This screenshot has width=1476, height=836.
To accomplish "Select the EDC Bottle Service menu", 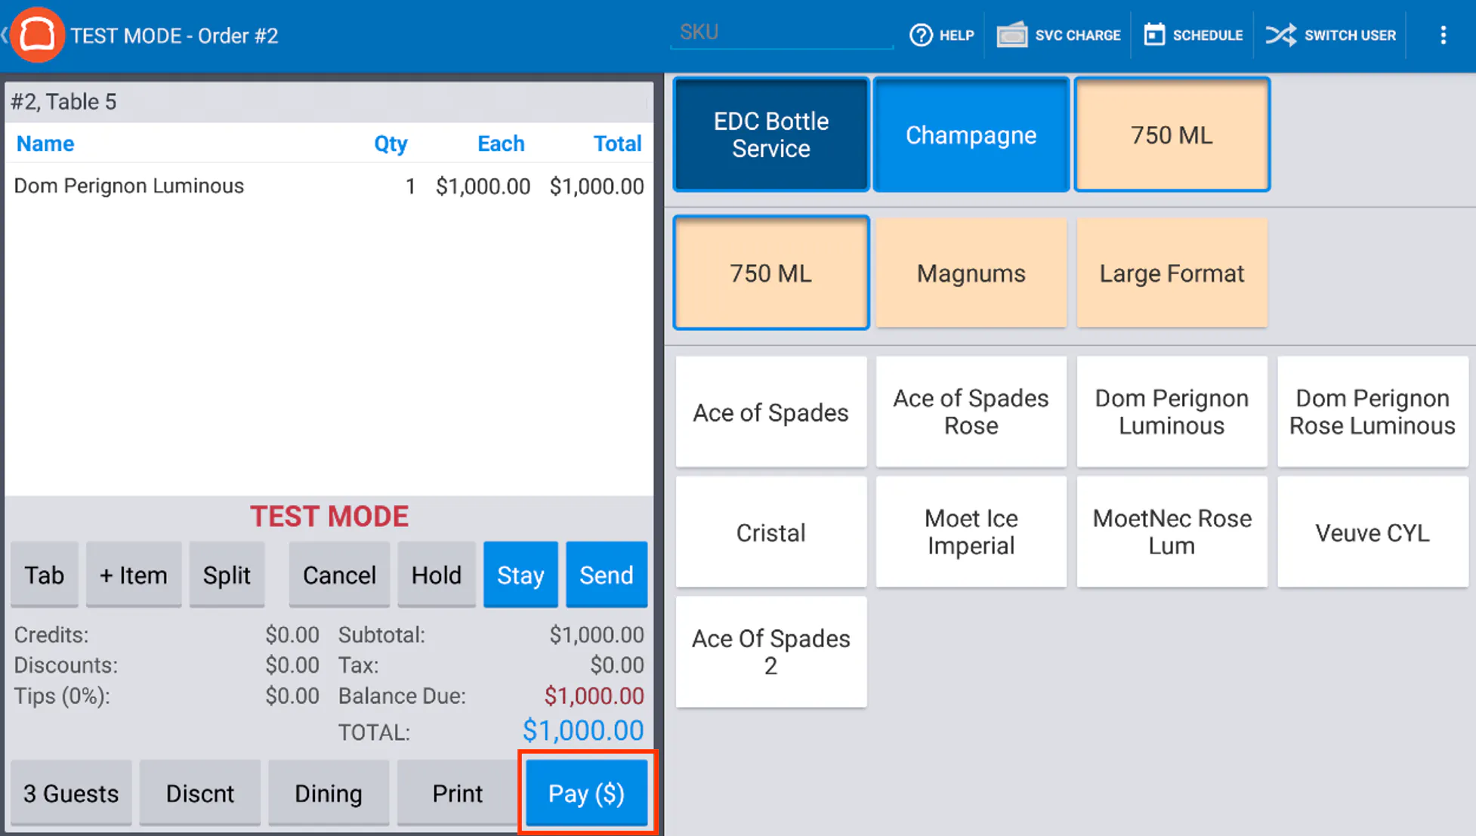I will click(770, 134).
